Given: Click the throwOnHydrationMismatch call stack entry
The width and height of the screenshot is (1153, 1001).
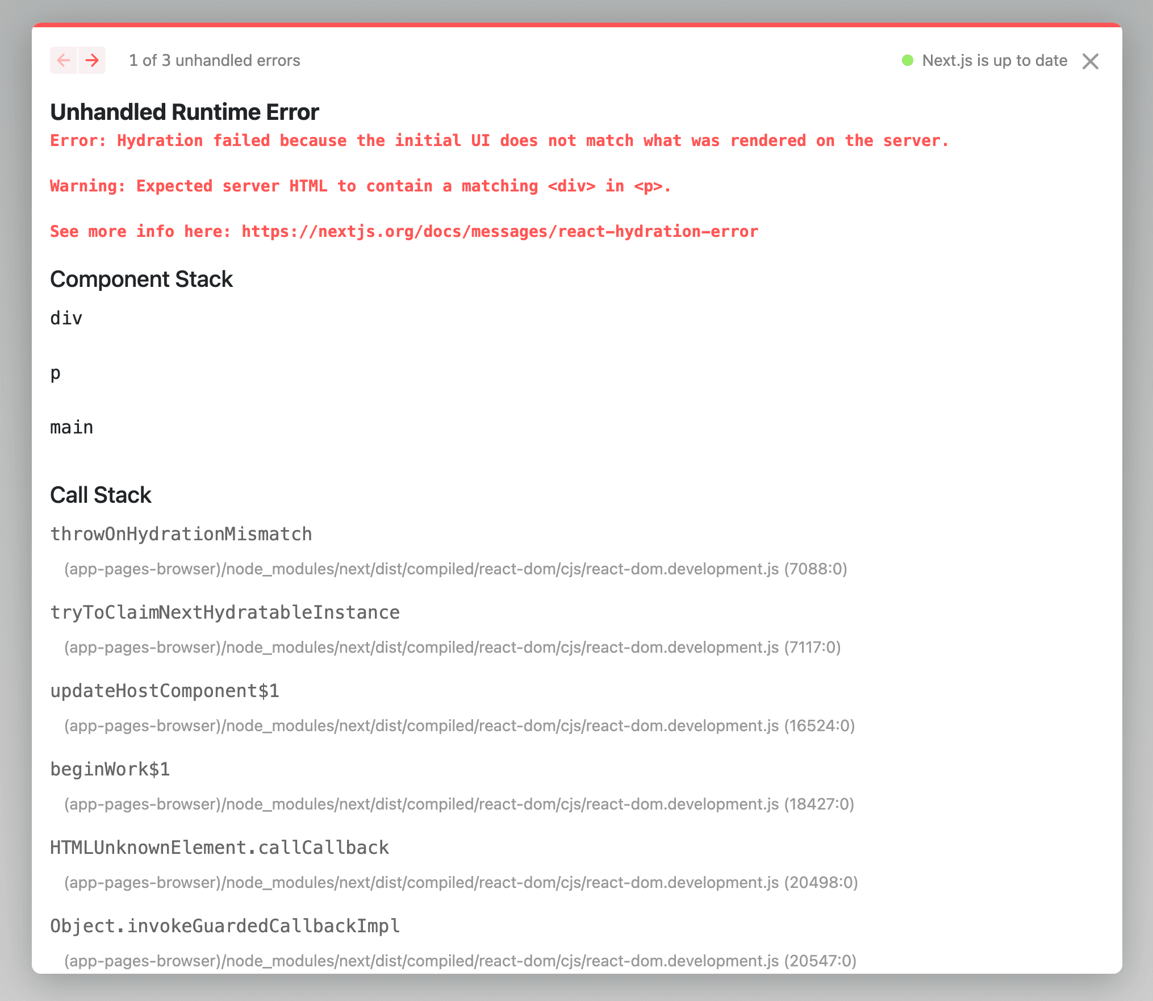Looking at the screenshot, I should 181,533.
